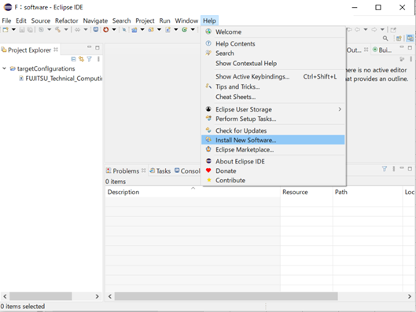This screenshot has height=312, width=416.
Task: Toggle Link with Editor in Project Explorer
Action: click(x=82, y=59)
